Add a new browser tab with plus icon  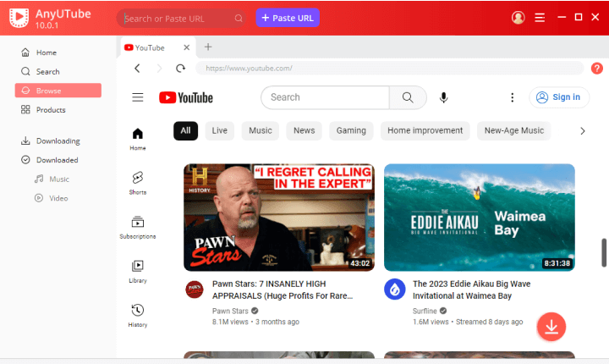click(x=208, y=47)
